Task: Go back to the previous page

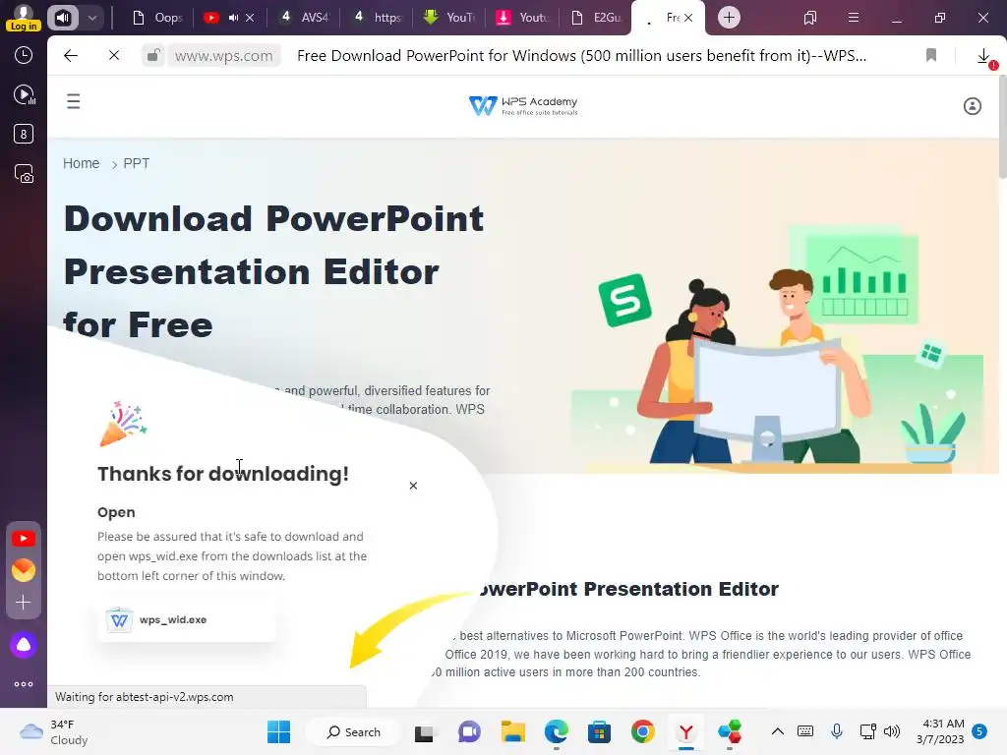Action: coord(71,56)
